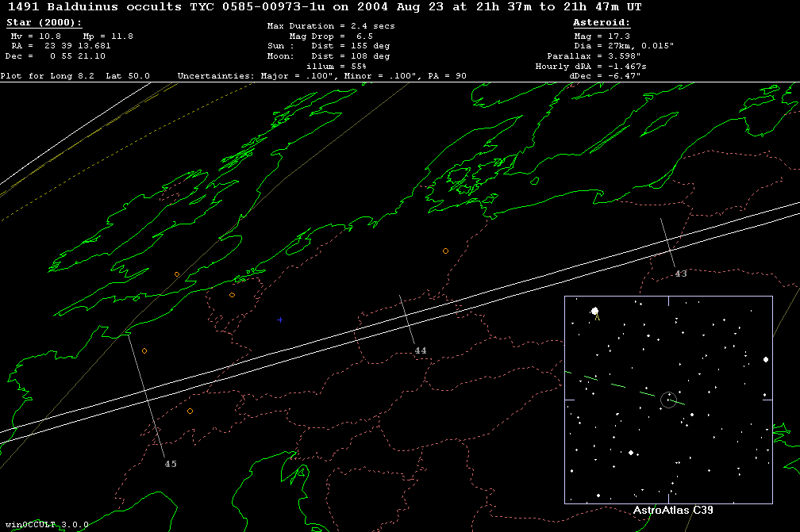
Task: Click the top center tick of the star chart frame
Action: [668, 300]
